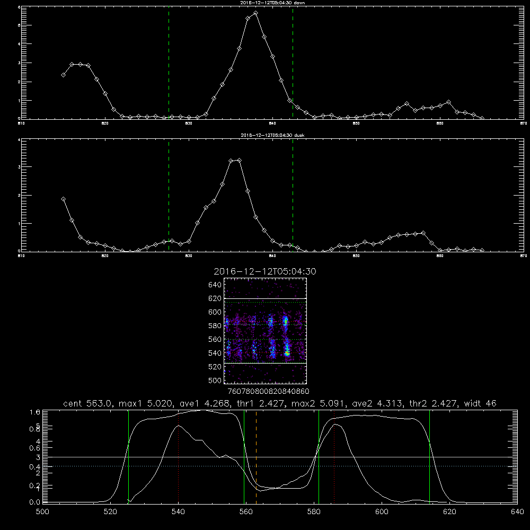Screen dimensions: 530x530
Task: Click the solid green vertical line near 559
Action: (244, 457)
